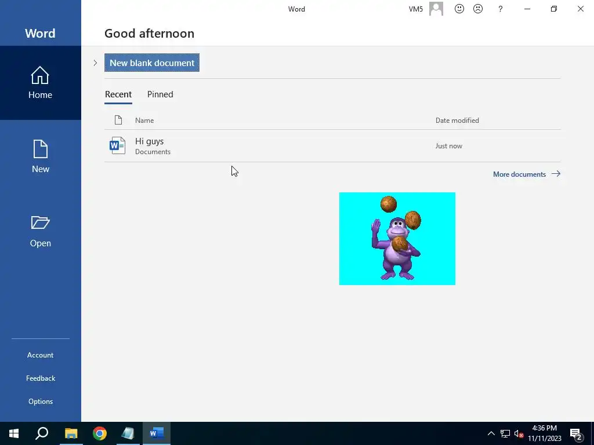
Task: Click the taskbar clock showing 4:36 PM
Action: pyautogui.click(x=544, y=433)
